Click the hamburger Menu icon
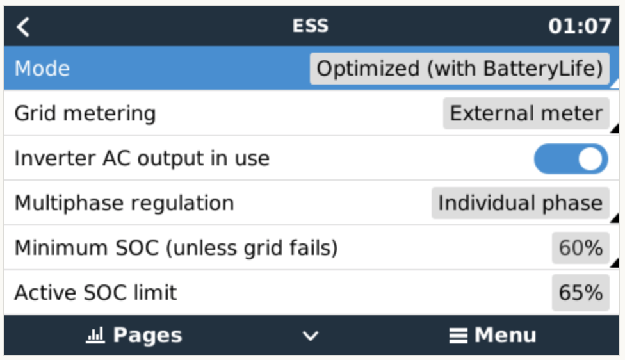Image resolution: width=625 pixels, height=360 pixels. point(457,335)
